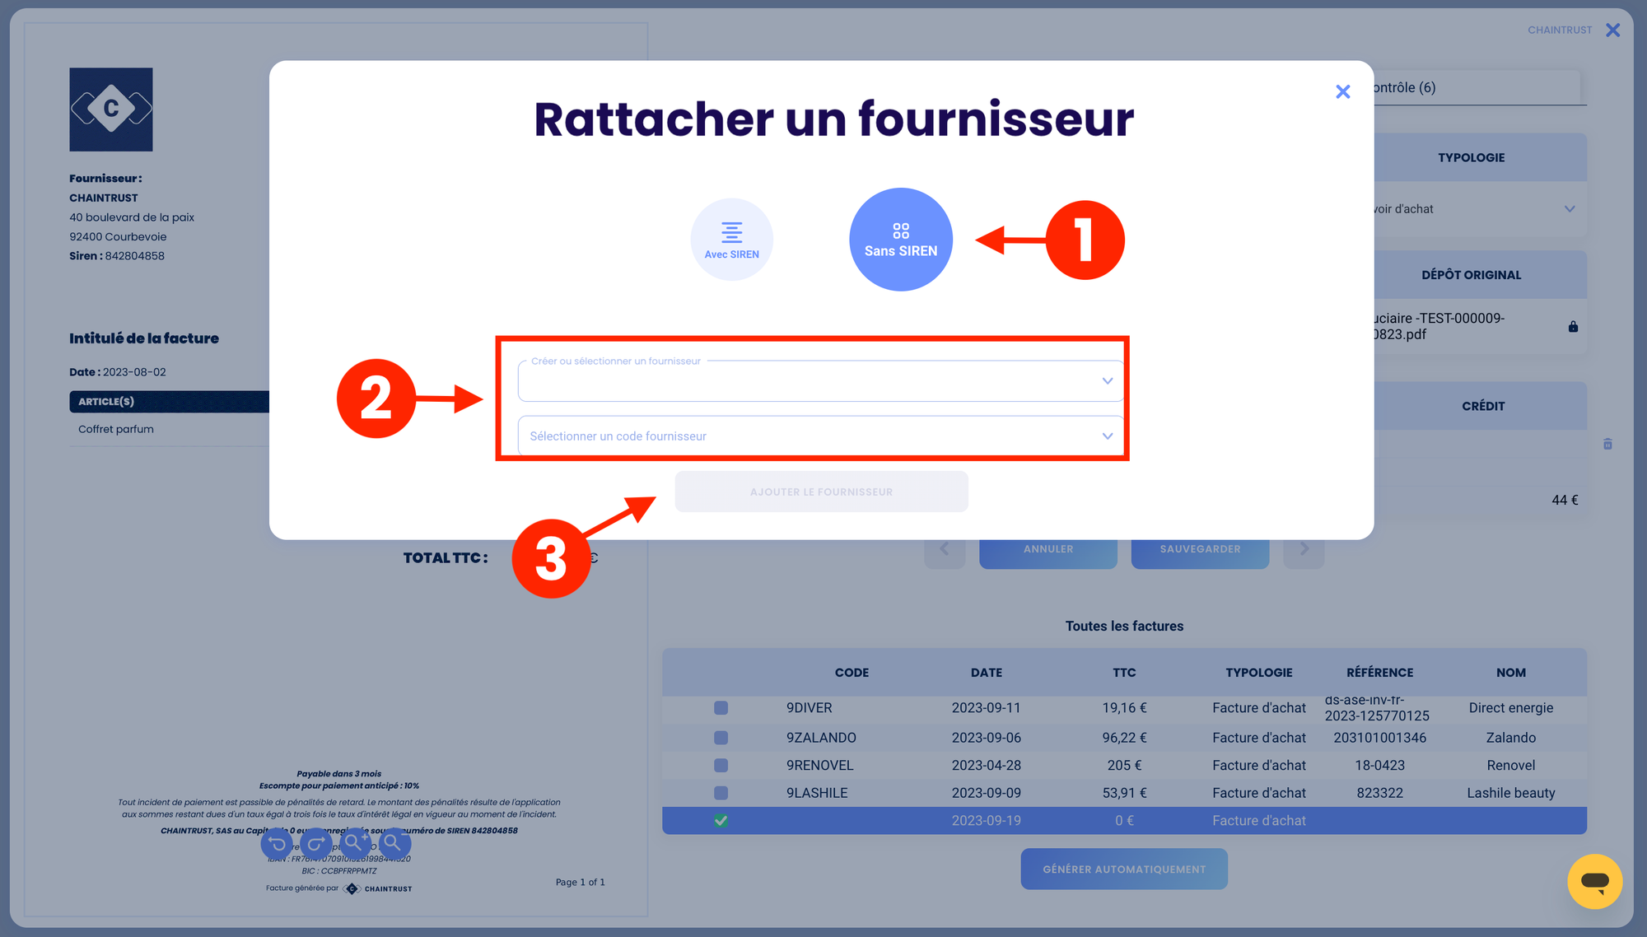Sort the table by CODE column header
This screenshot has width=1647, height=937.
851,673
